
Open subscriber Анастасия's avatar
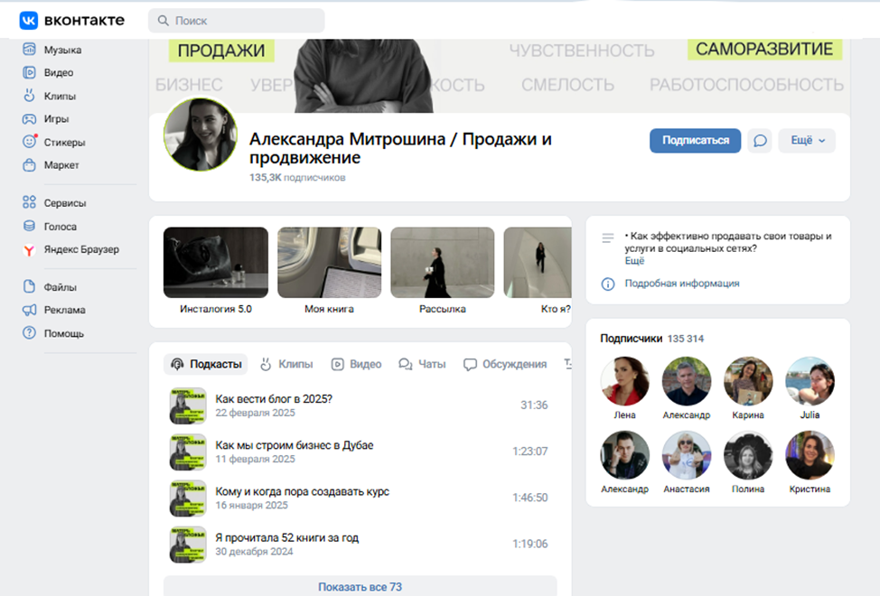(687, 455)
